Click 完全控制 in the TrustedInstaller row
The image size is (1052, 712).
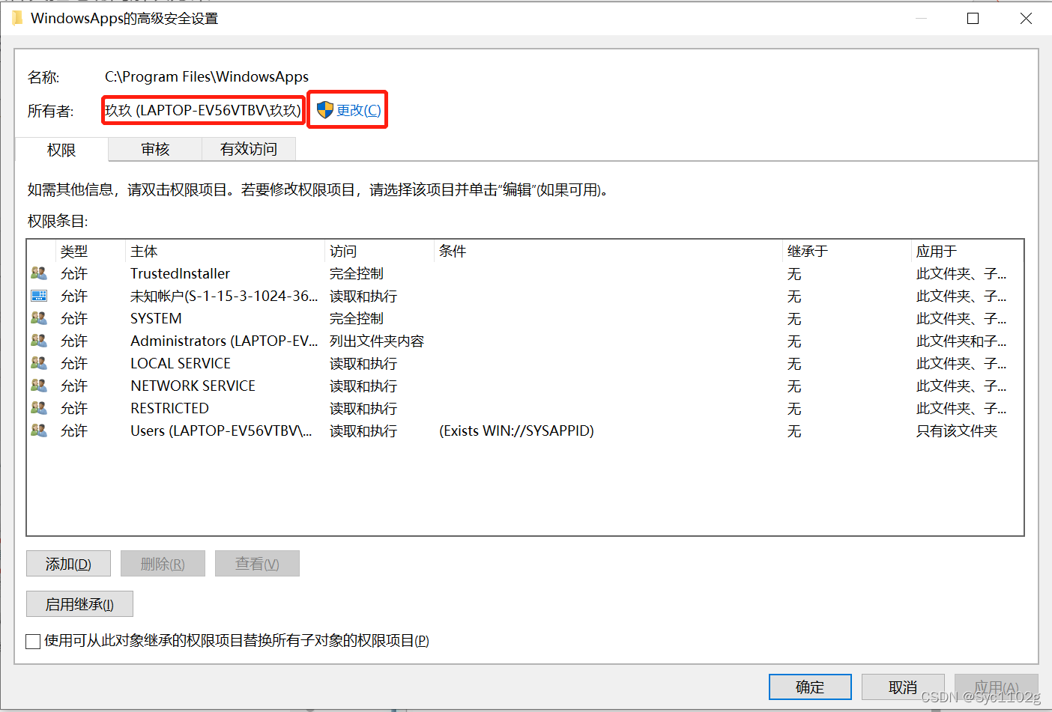[x=357, y=273]
